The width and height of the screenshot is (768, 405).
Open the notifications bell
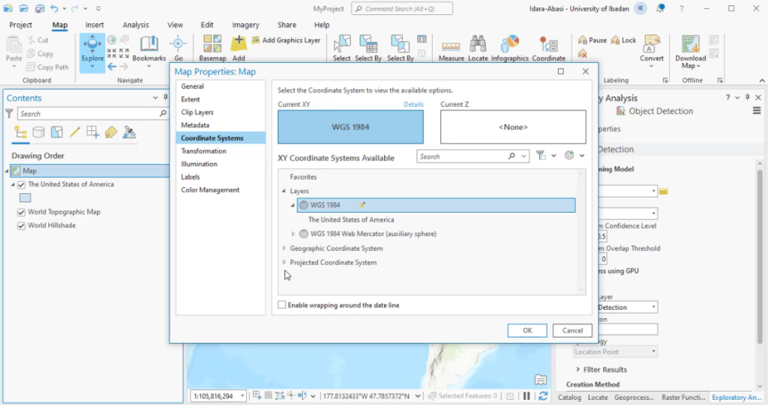coord(661,8)
